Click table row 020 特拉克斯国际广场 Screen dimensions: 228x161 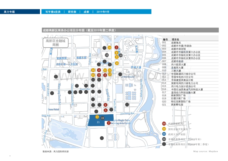tap(190, 102)
